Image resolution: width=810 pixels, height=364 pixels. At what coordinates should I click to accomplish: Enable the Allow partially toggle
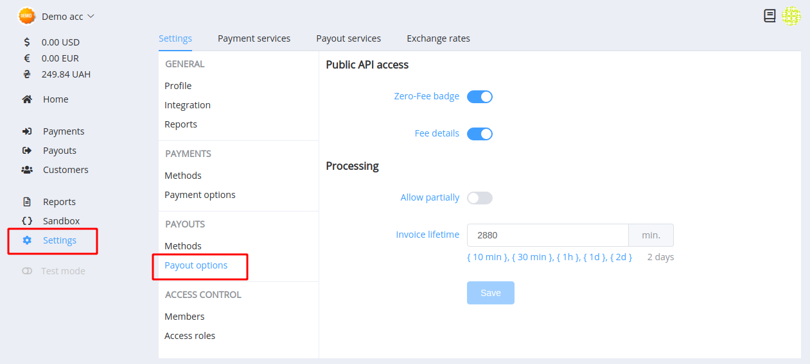(x=480, y=198)
